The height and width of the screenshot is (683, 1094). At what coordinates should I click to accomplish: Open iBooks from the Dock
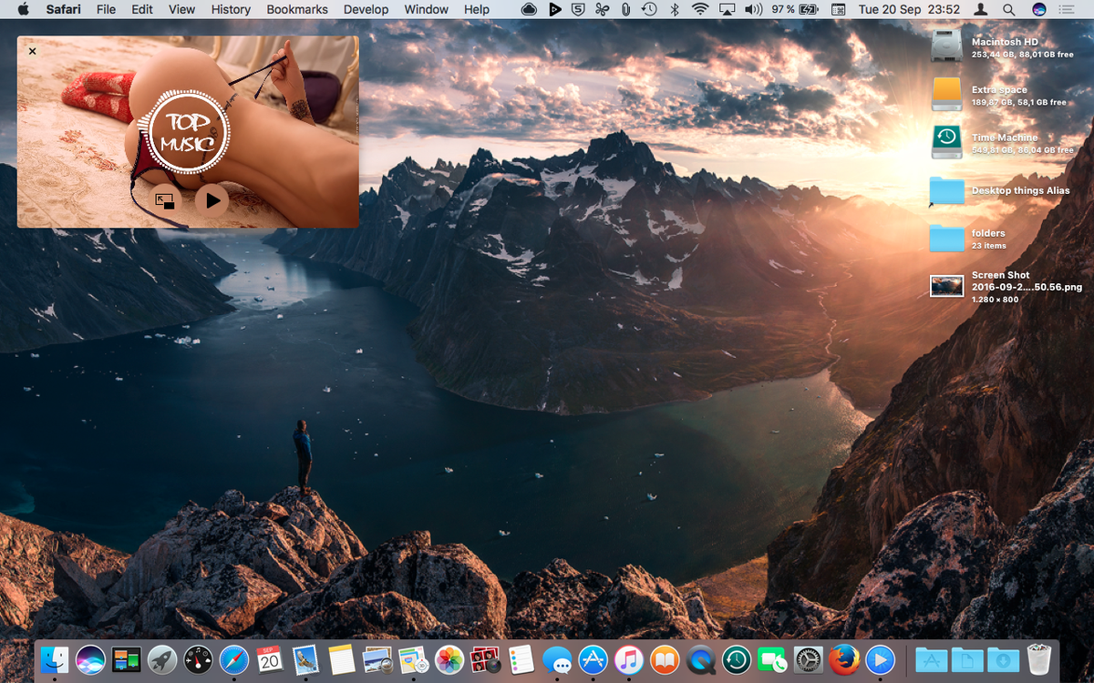point(665,659)
